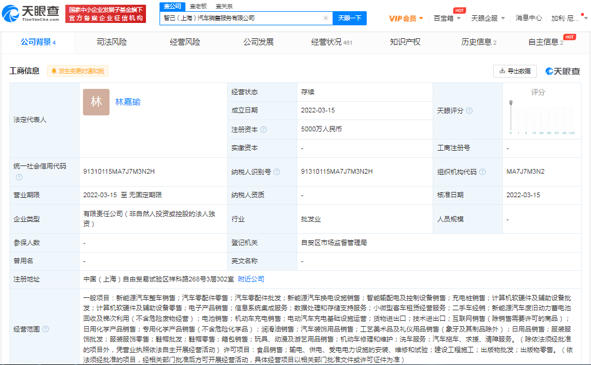The width and height of the screenshot is (591, 365).
Task: Open legal representative 林嘉瑜's profile link
Action: click(x=128, y=102)
